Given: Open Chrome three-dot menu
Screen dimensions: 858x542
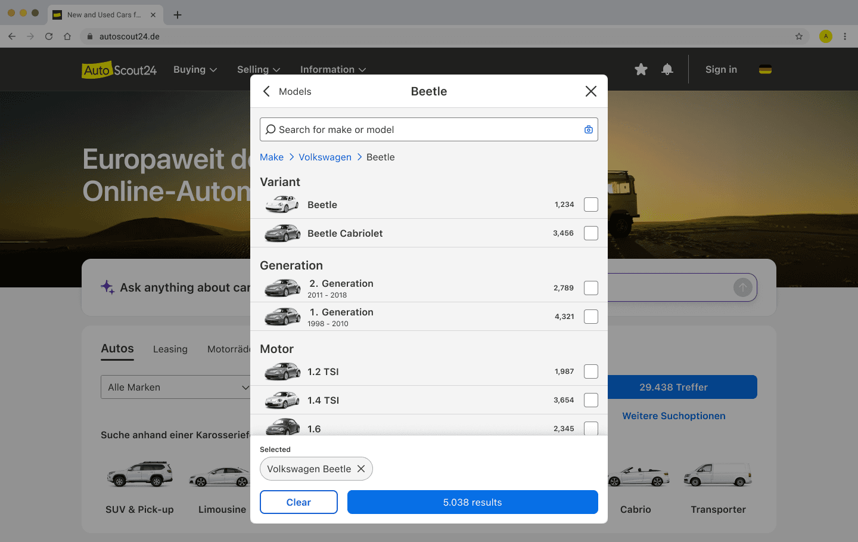Looking at the screenshot, I should pyautogui.click(x=845, y=36).
